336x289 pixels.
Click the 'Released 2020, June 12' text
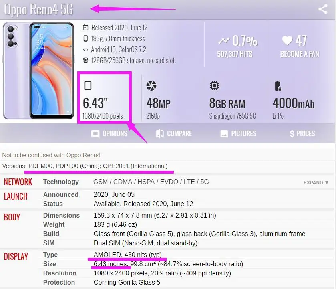click(x=119, y=28)
